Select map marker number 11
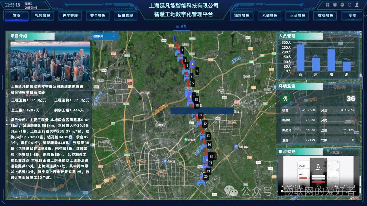Image resolution: width=367 pixels, height=206 pixels. [200, 115]
